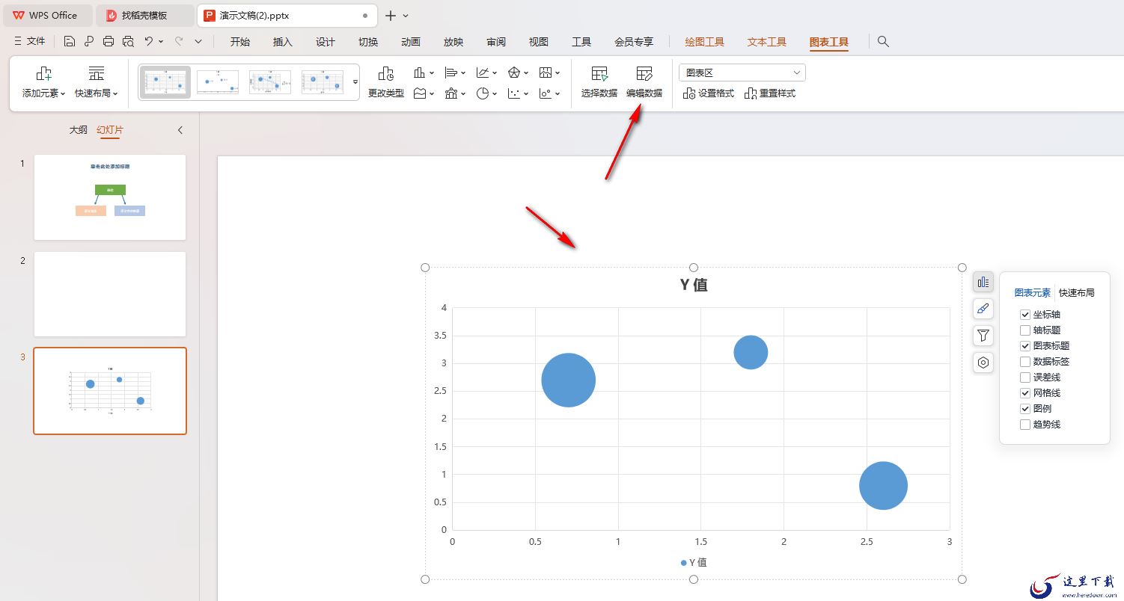Insert a radar chart icon

pos(514,73)
